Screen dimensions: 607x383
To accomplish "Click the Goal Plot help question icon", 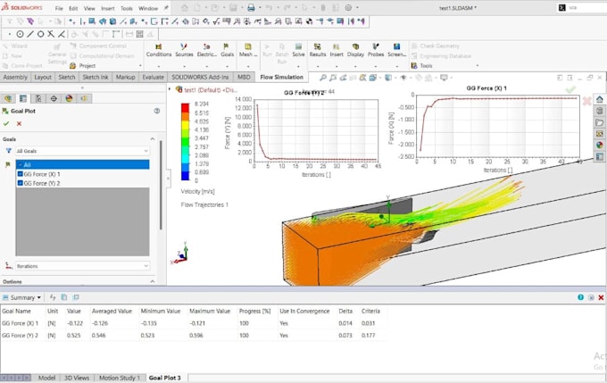I will coord(157,111).
